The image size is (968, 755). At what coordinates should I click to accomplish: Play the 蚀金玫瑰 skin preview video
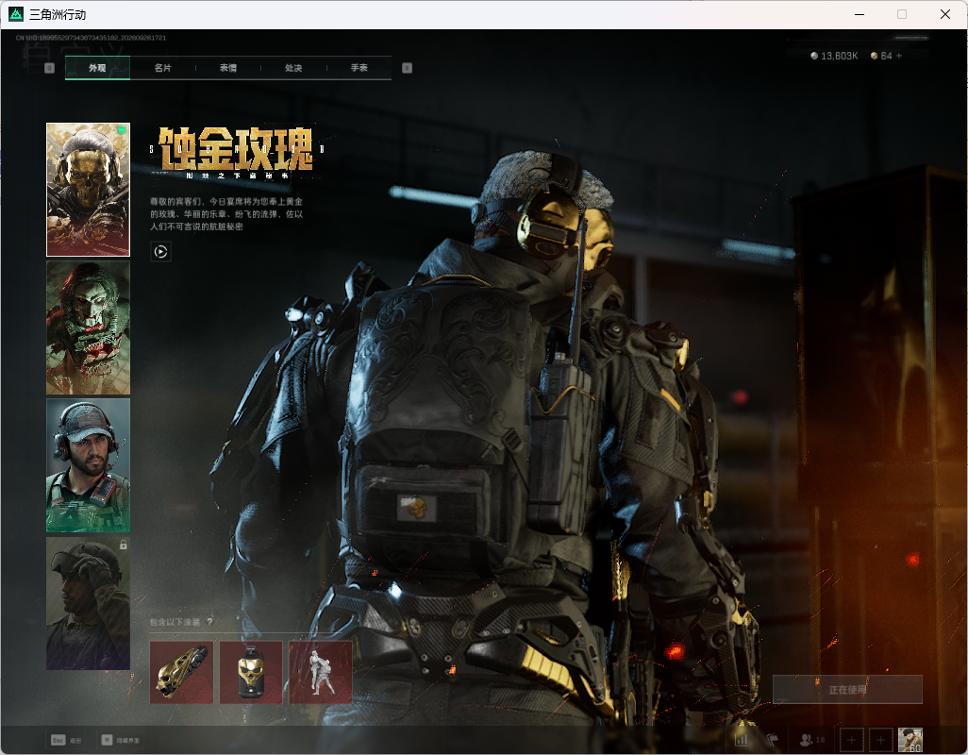click(x=160, y=252)
